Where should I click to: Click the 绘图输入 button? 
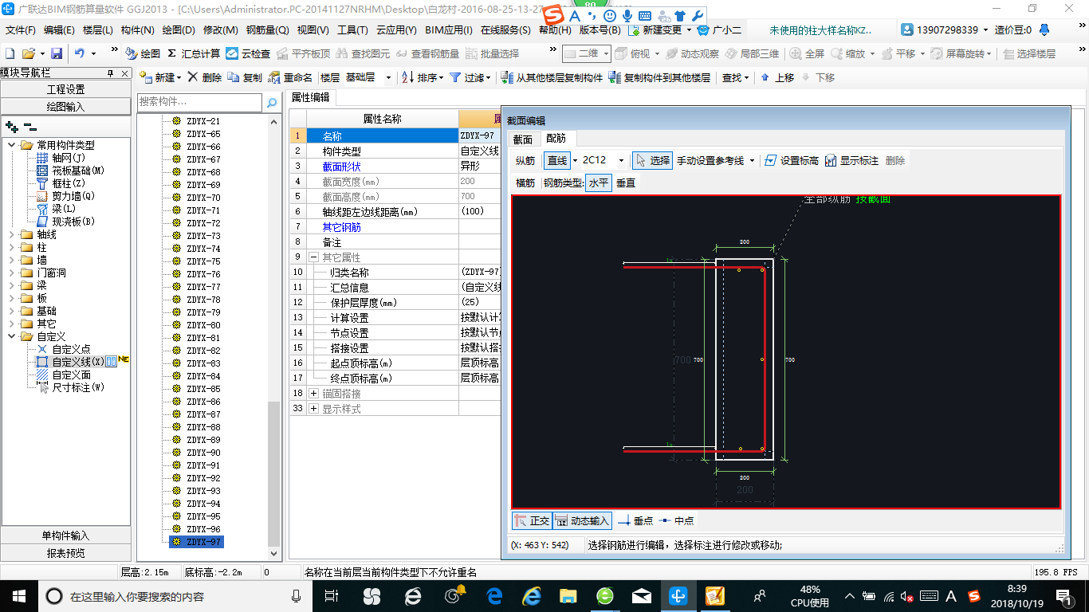click(66, 107)
